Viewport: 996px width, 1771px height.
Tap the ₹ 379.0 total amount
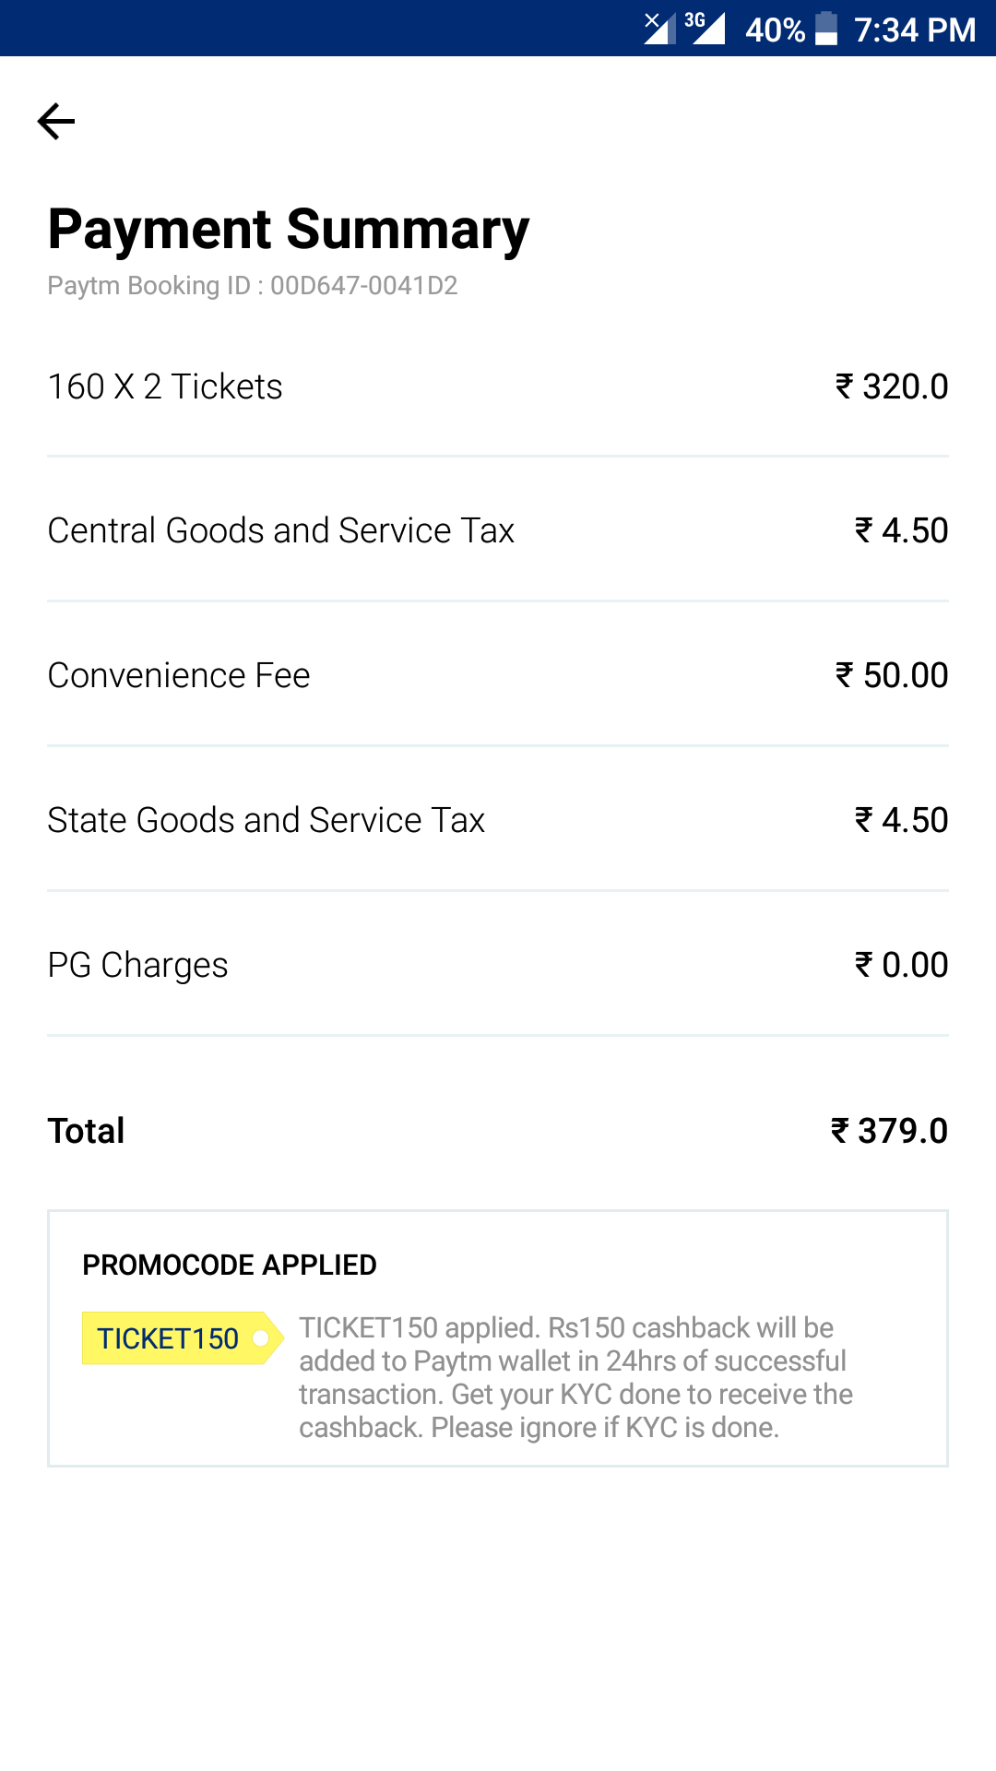[889, 1131]
